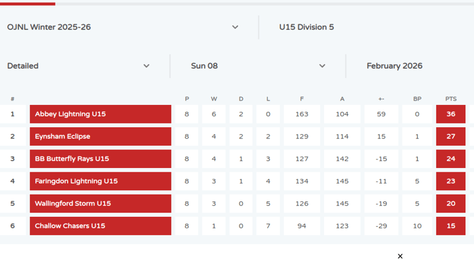Close the panel with the X icon
Screen dimensions: 474x260
click(x=400, y=256)
